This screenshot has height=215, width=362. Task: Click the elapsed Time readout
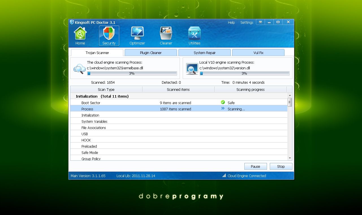tap(243, 83)
